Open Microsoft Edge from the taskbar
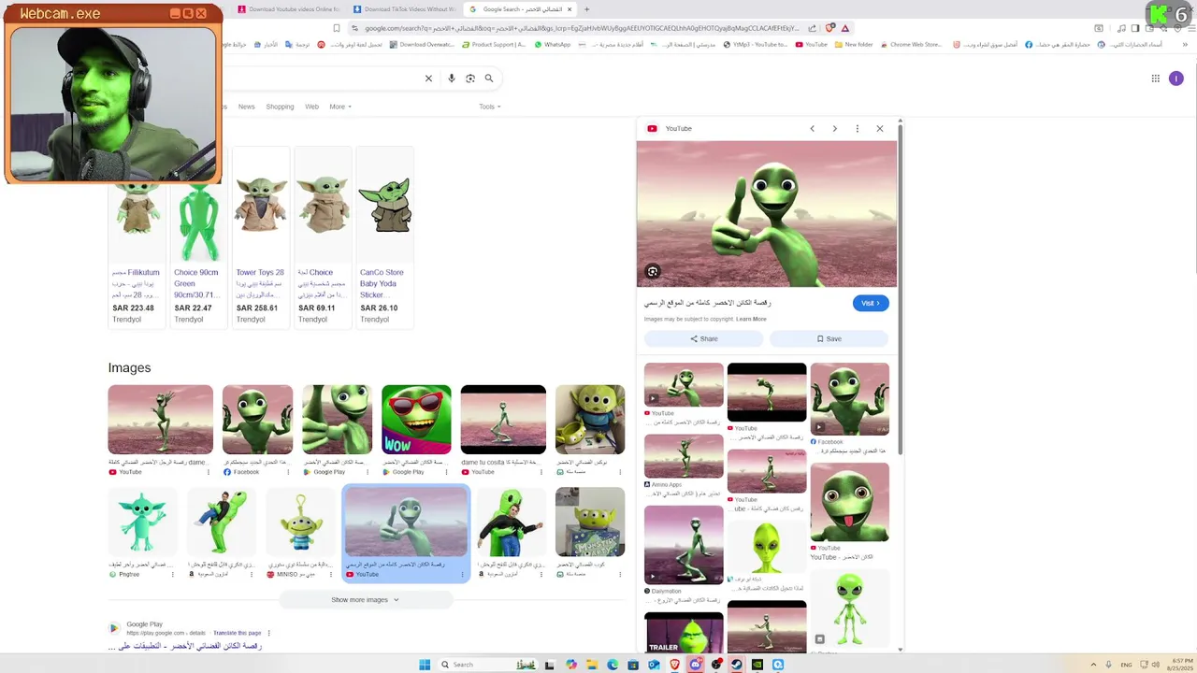Viewport: 1197px width, 673px height. click(x=613, y=665)
